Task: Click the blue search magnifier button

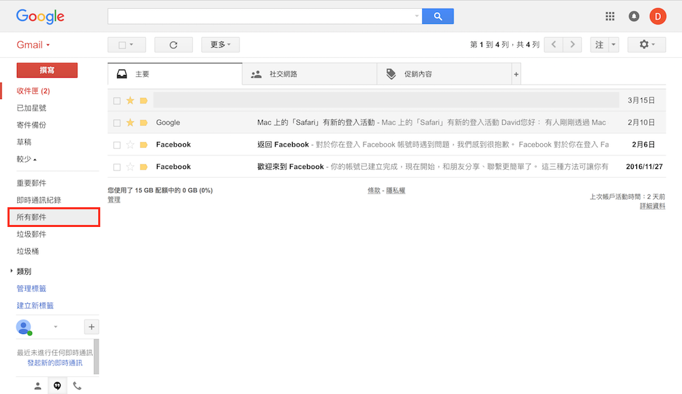Action: pos(438,16)
